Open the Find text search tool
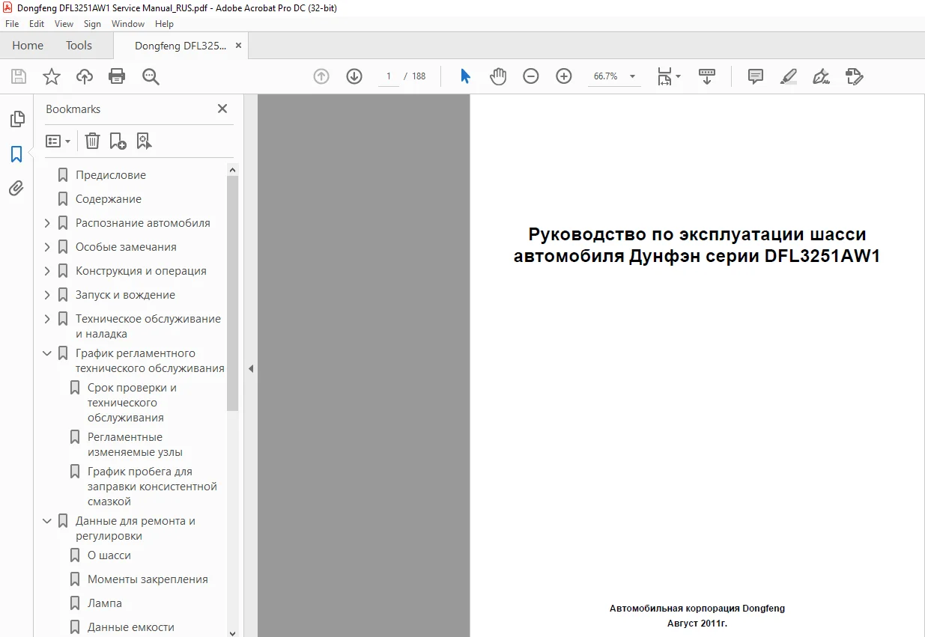The width and height of the screenshot is (925, 637). click(151, 76)
